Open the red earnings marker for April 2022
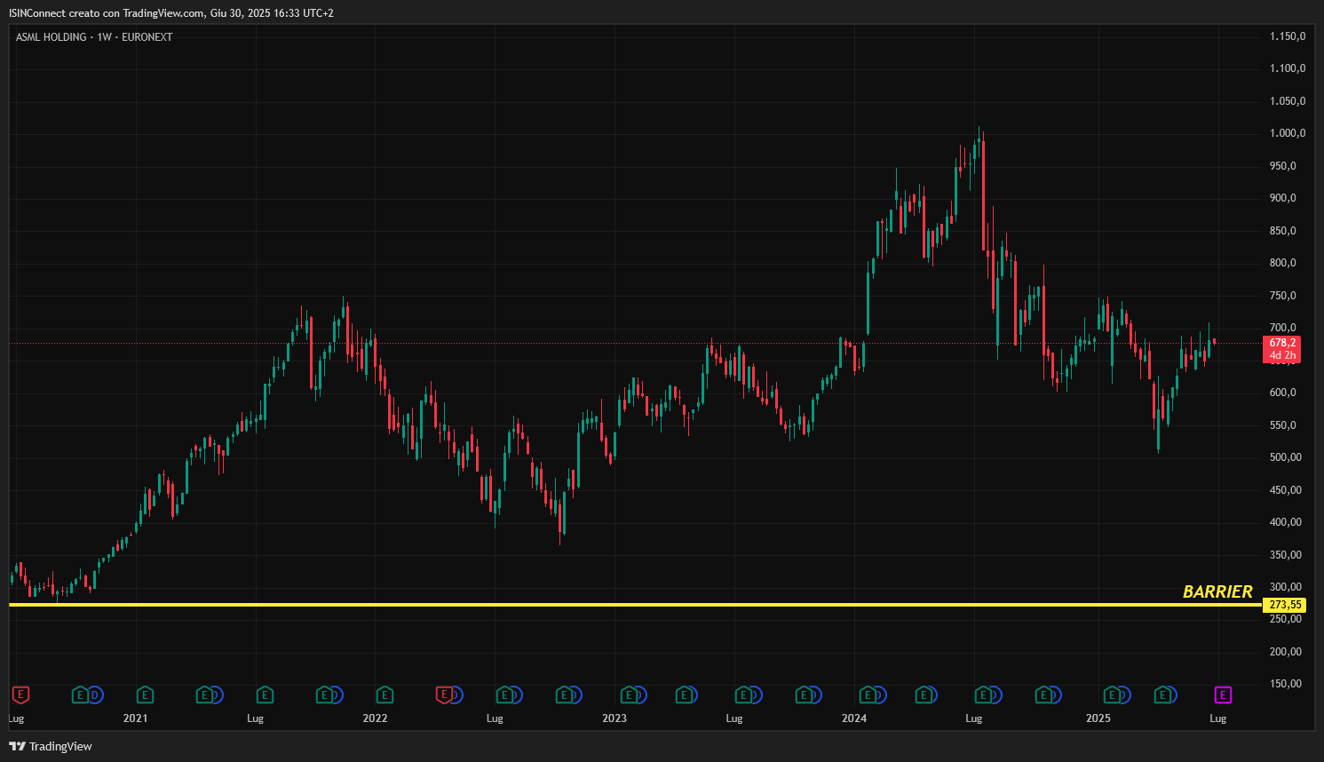The width and height of the screenshot is (1324, 762). tap(444, 695)
